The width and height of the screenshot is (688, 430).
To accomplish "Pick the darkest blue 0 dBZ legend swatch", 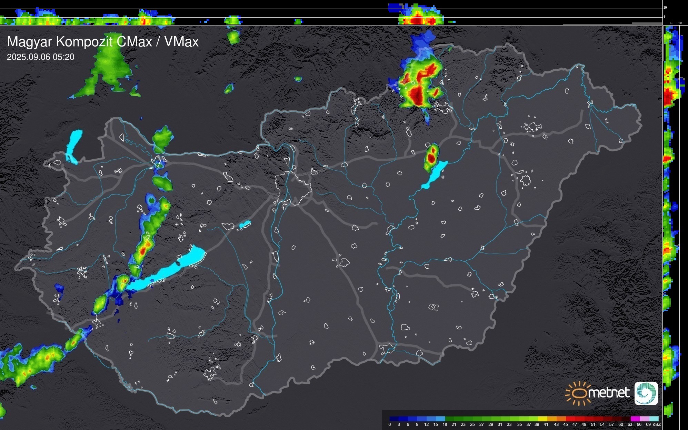I will point(394,419).
